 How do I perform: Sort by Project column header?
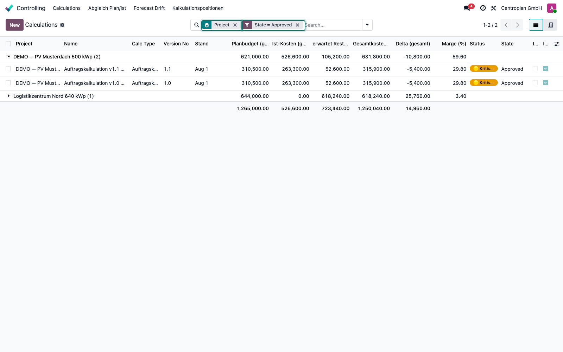[24, 44]
